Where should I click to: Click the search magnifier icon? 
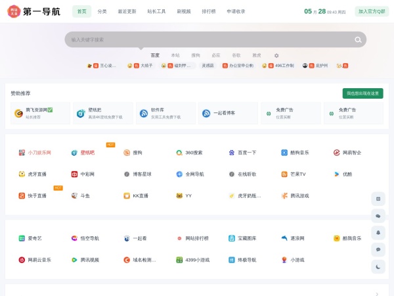pyautogui.click(x=358, y=39)
